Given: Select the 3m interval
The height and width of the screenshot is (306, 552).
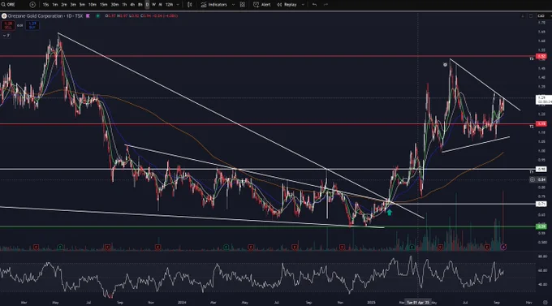Looking at the screenshot, I should click(73, 5).
